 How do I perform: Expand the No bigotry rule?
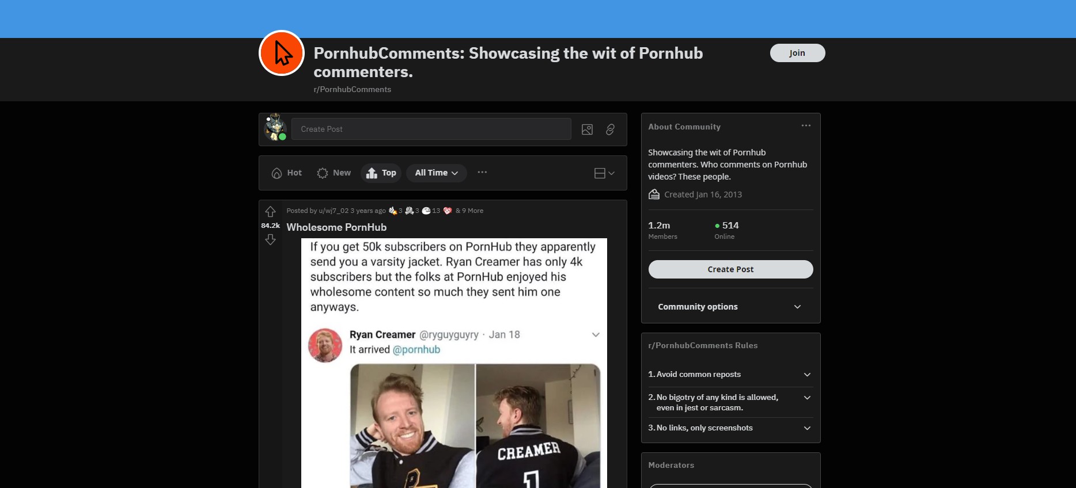(730, 402)
